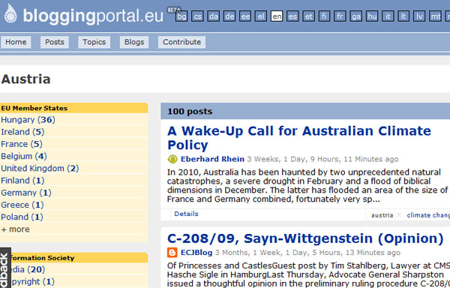Click the 100 posts header text
The height and width of the screenshot is (288, 450).
tap(190, 111)
